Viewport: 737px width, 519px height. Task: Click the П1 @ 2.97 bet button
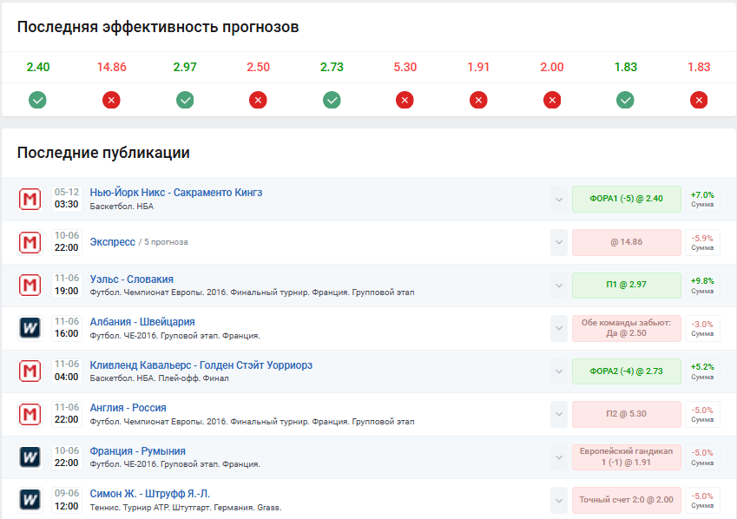(x=626, y=285)
